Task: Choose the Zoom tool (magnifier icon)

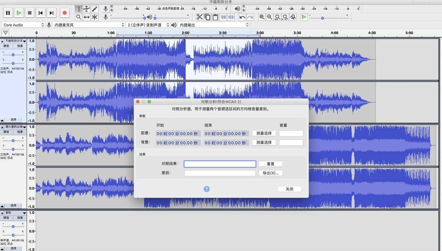Action: pos(79,17)
